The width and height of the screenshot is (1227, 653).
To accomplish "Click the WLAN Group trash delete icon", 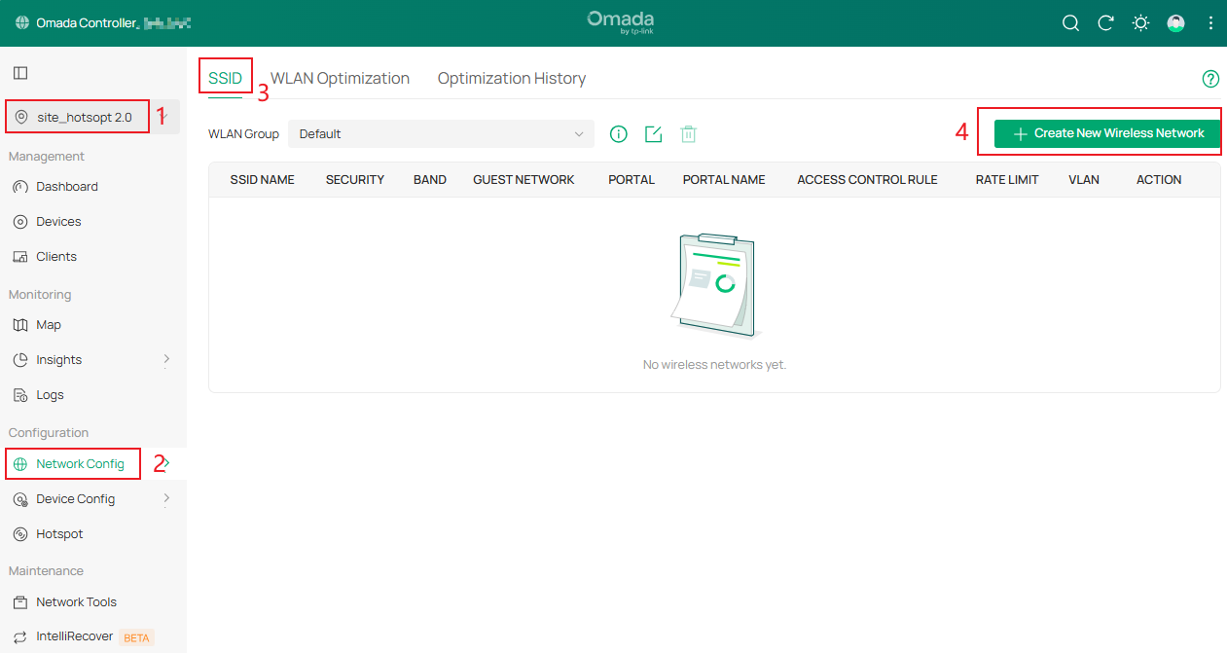I will 688,133.
